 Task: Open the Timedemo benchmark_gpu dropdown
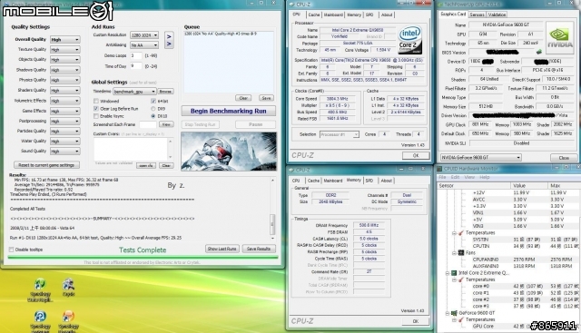[134, 91]
